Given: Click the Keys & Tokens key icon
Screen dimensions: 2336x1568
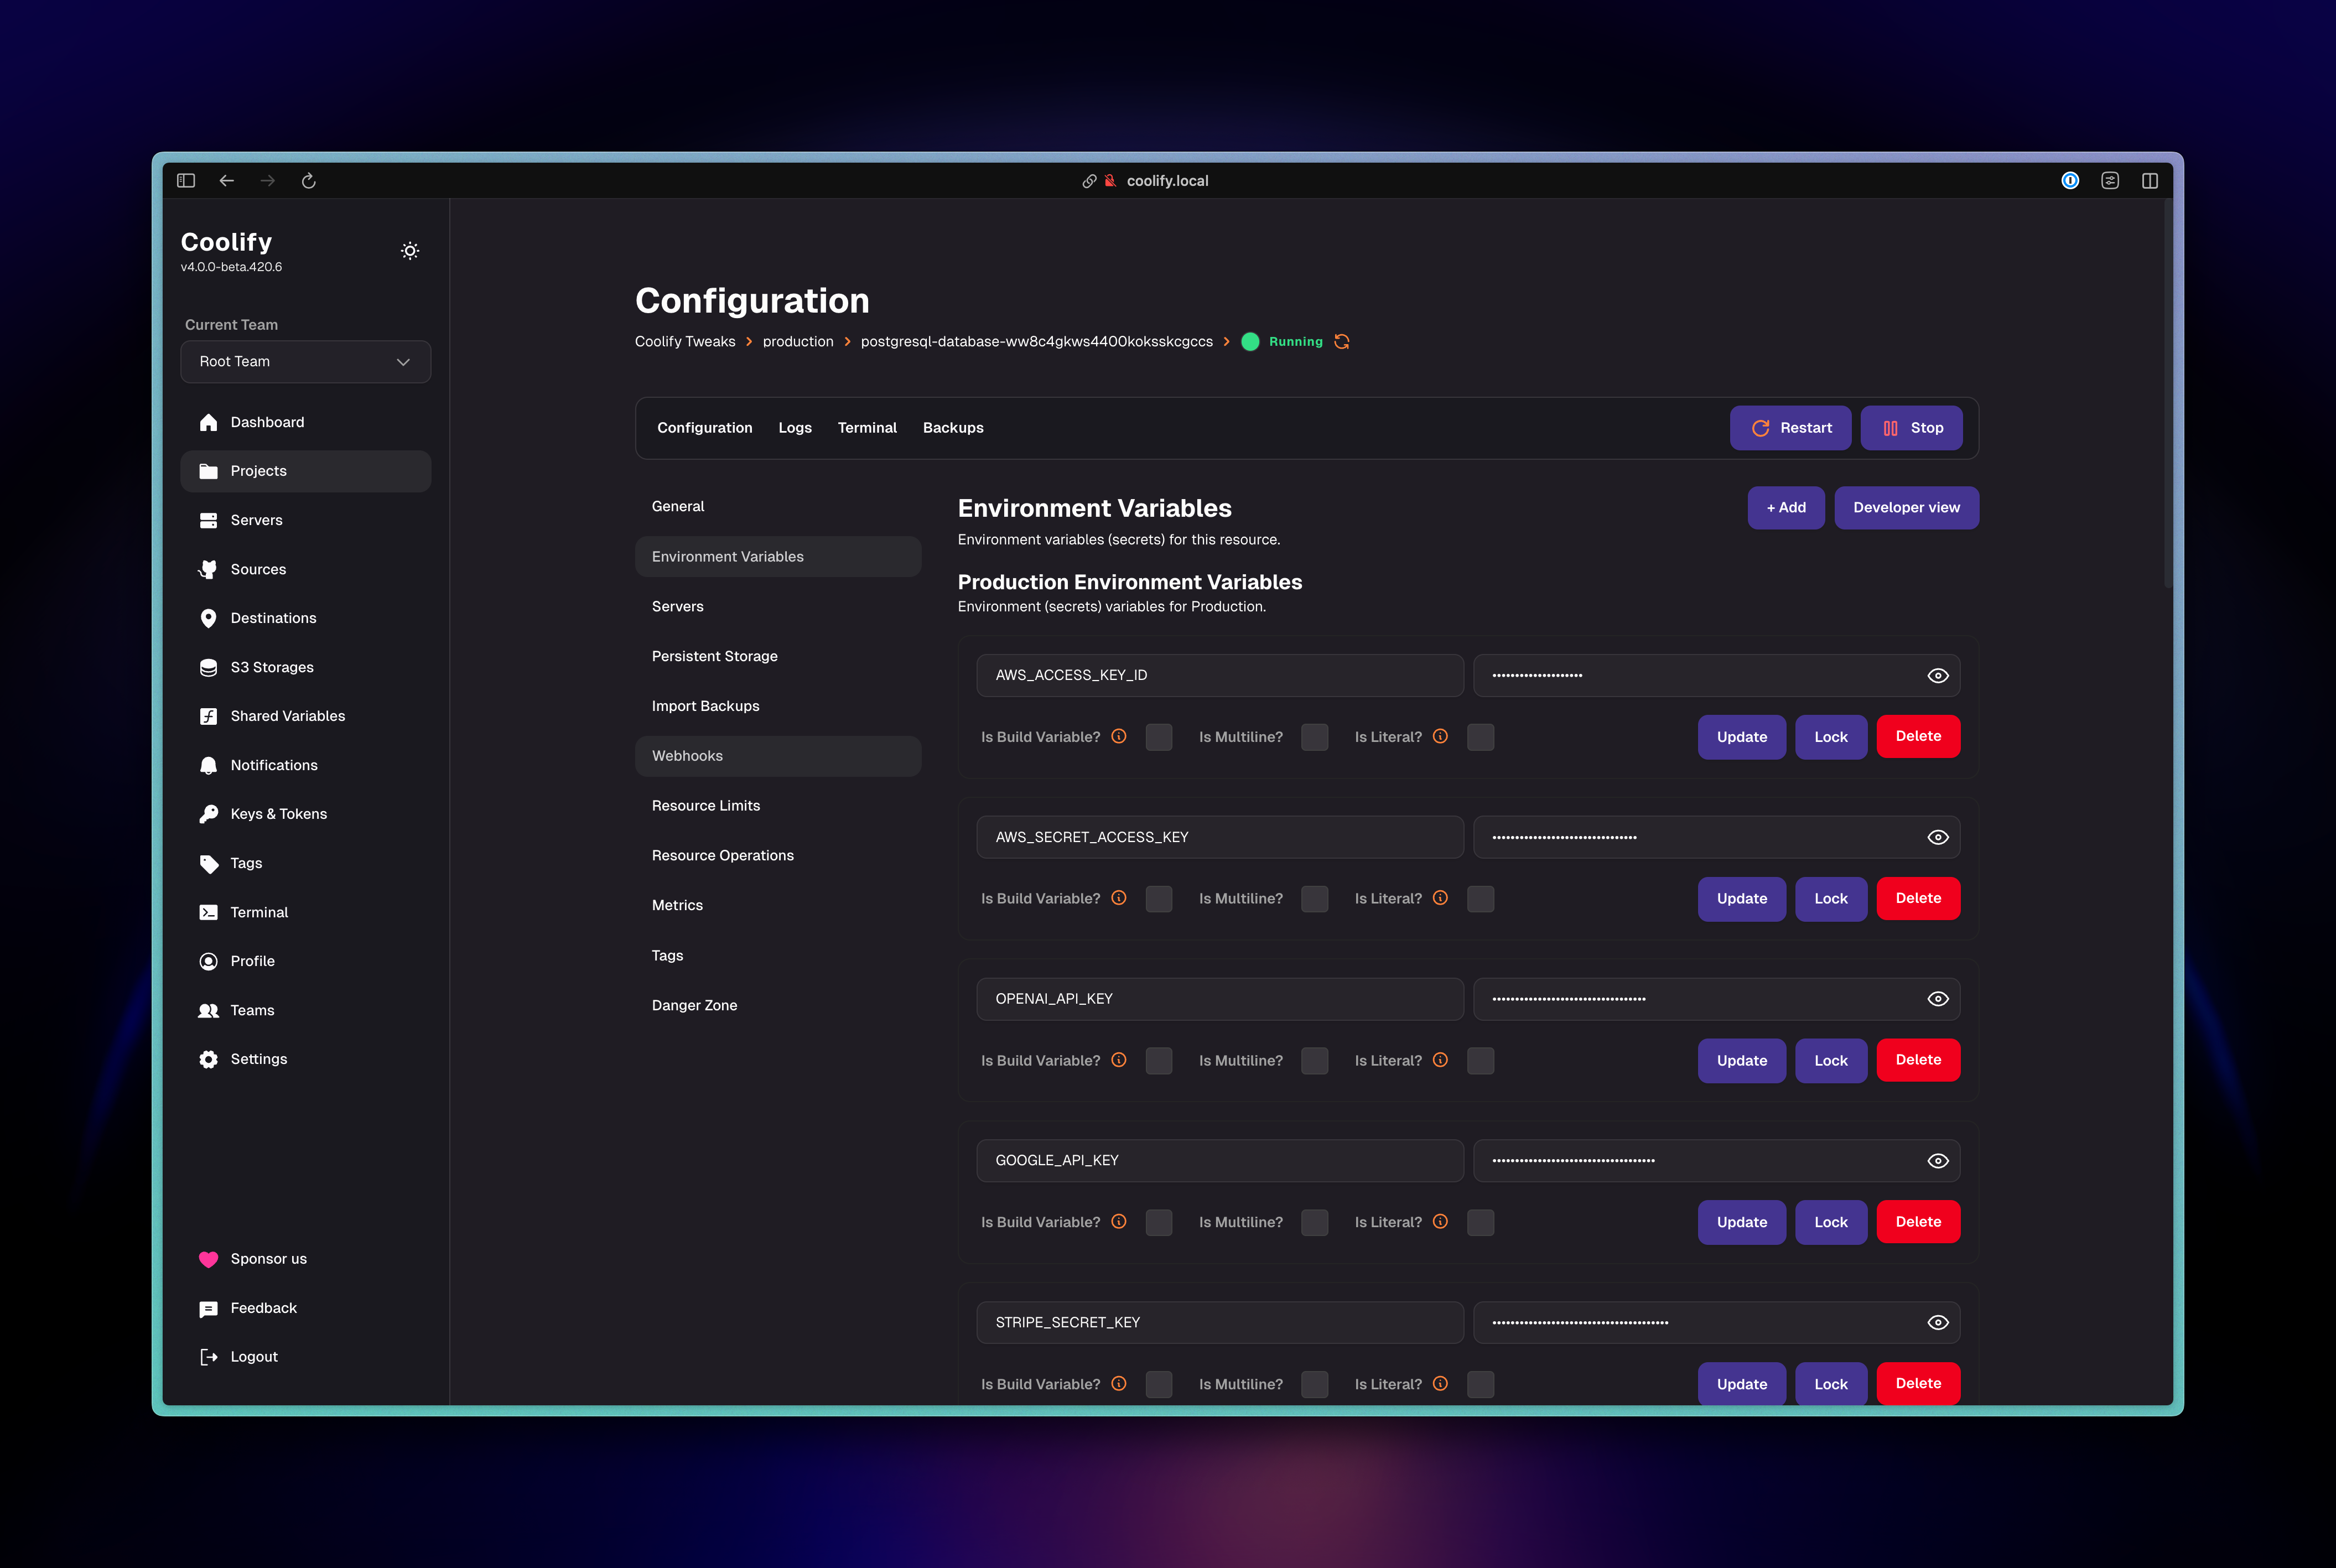Looking at the screenshot, I should pos(208,814).
